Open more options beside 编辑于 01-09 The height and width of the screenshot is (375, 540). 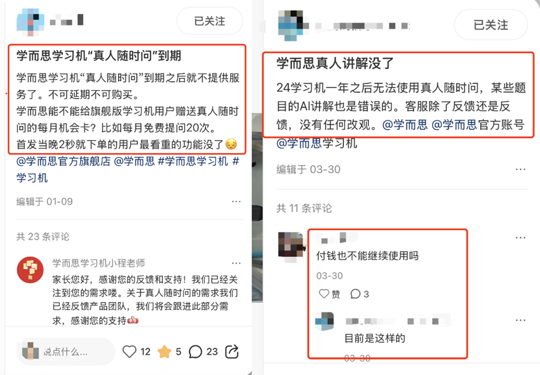(236, 201)
